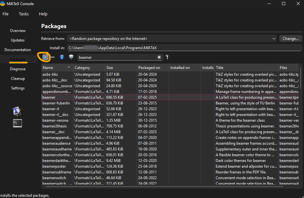304x198 pixels.
Task: Click the install package plus icon
Action: click(x=45, y=57)
